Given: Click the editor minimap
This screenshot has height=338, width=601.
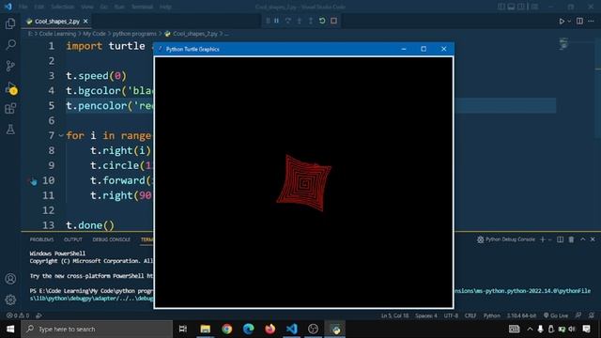Looking at the screenshot, I should pyautogui.click(x=563, y=43).
